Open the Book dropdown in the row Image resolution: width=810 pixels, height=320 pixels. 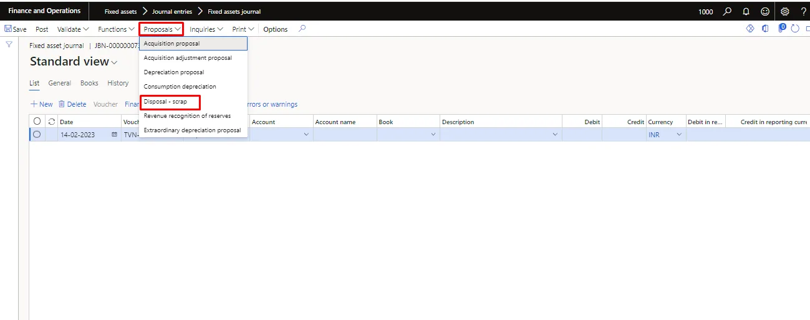click(433, 135)
